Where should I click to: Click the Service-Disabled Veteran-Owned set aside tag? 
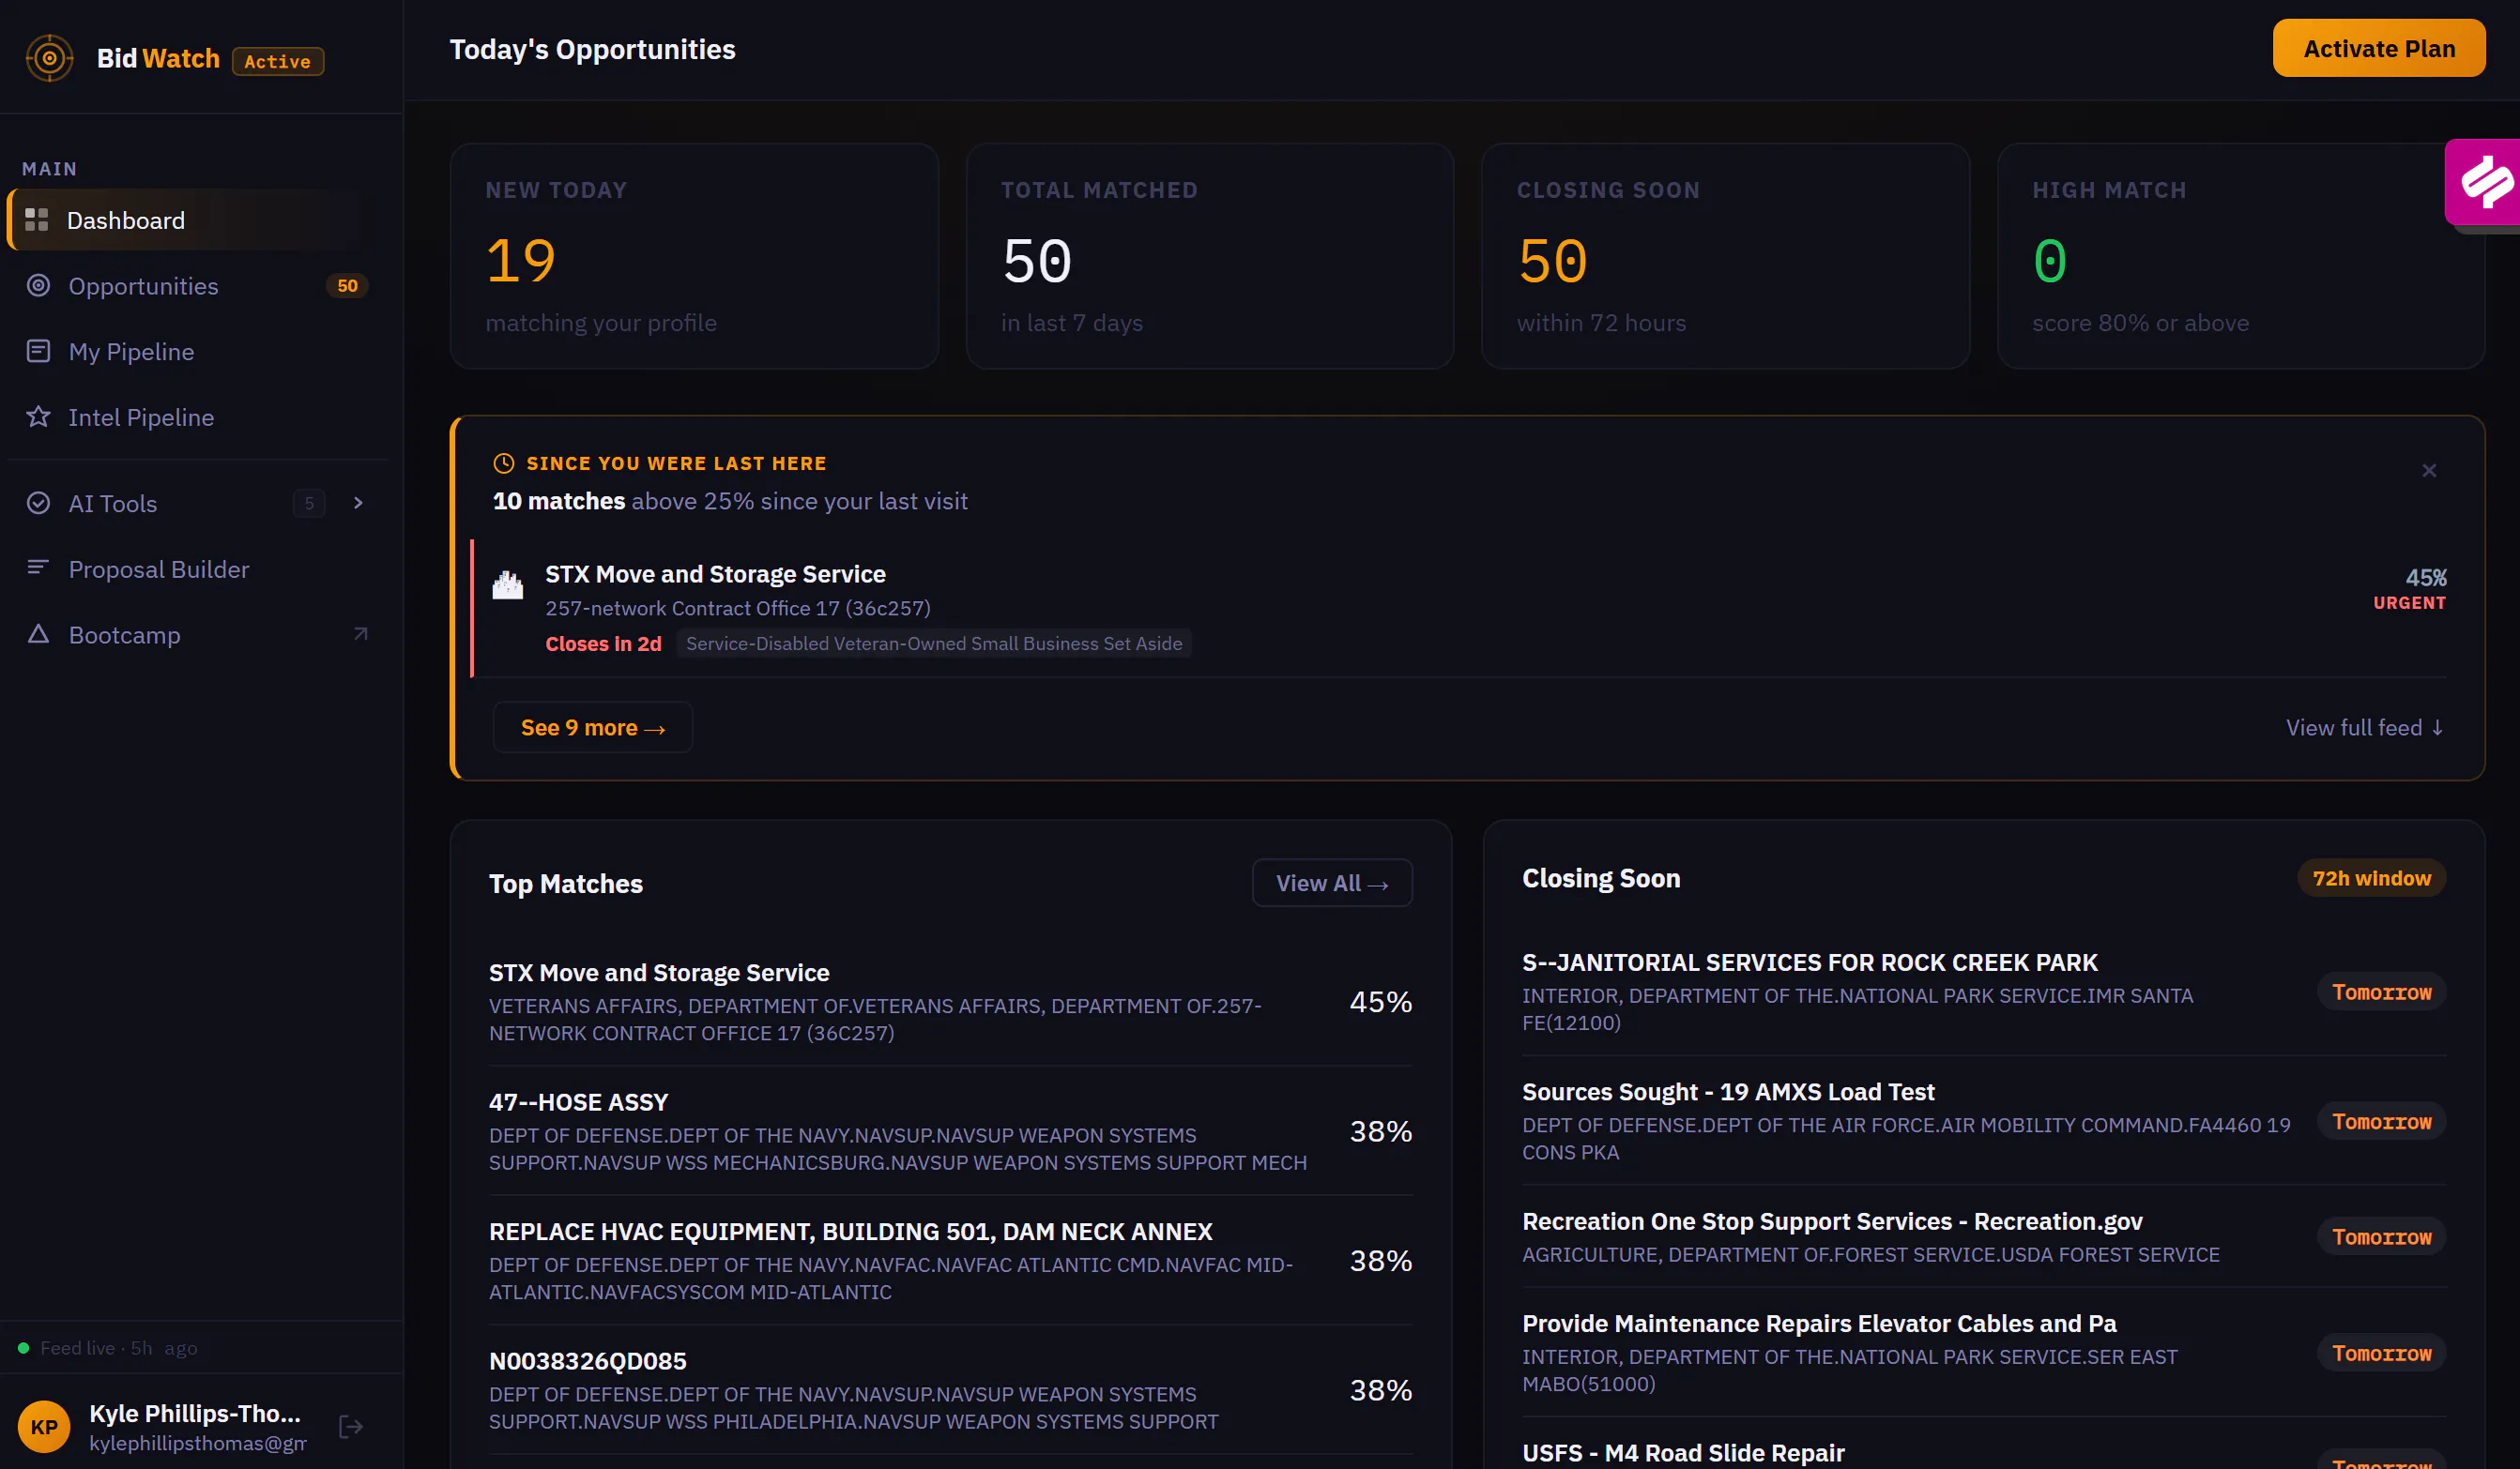[x=934, y=644]
